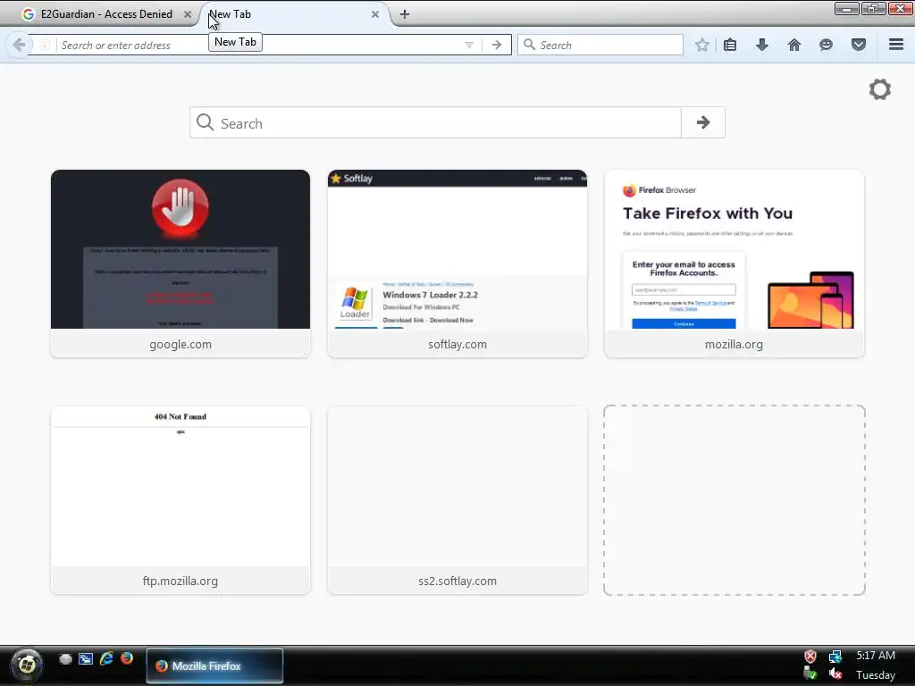The image size is (915, 686).
Task: Go to the Home page icon
Action: coord(794,45)
